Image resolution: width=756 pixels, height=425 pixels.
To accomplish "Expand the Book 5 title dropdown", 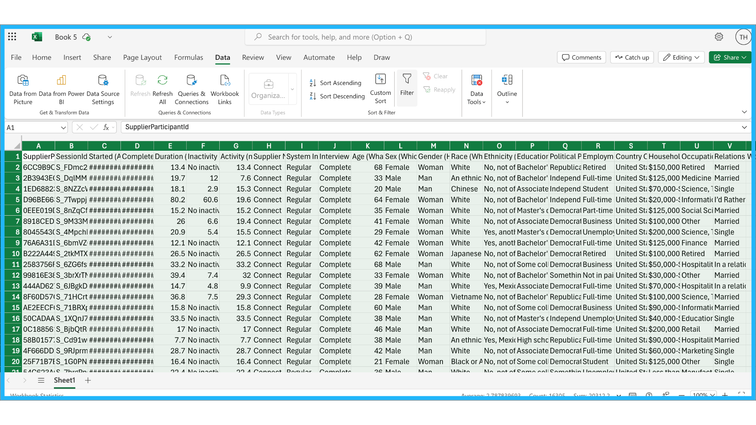I will point(110,37).
